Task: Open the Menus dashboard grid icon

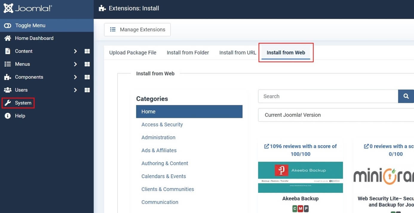Action: (x=87, y=64)
